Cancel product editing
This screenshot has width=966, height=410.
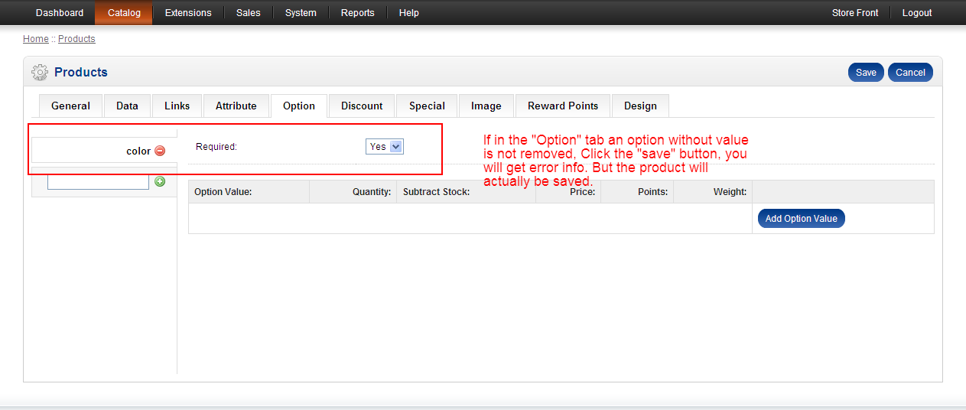tap(910, 73)
